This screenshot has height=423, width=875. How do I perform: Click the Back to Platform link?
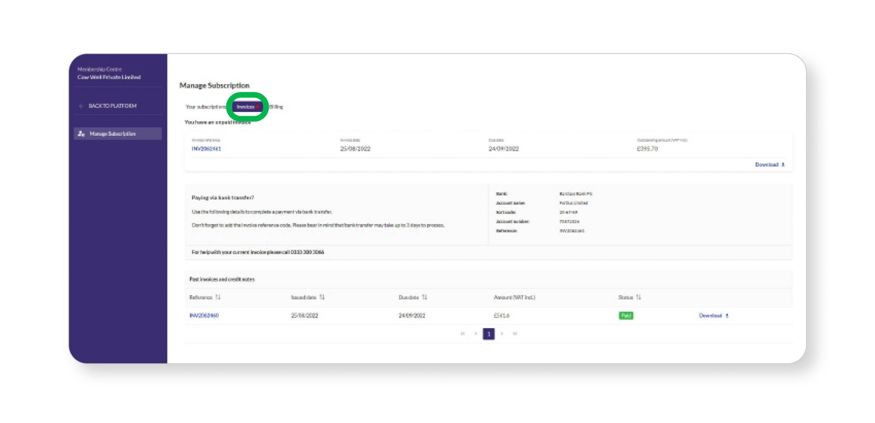click(x=112, y=106)
